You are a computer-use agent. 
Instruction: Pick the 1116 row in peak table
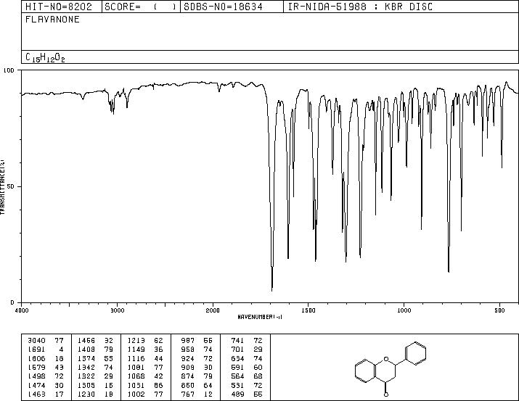[145, 359]
